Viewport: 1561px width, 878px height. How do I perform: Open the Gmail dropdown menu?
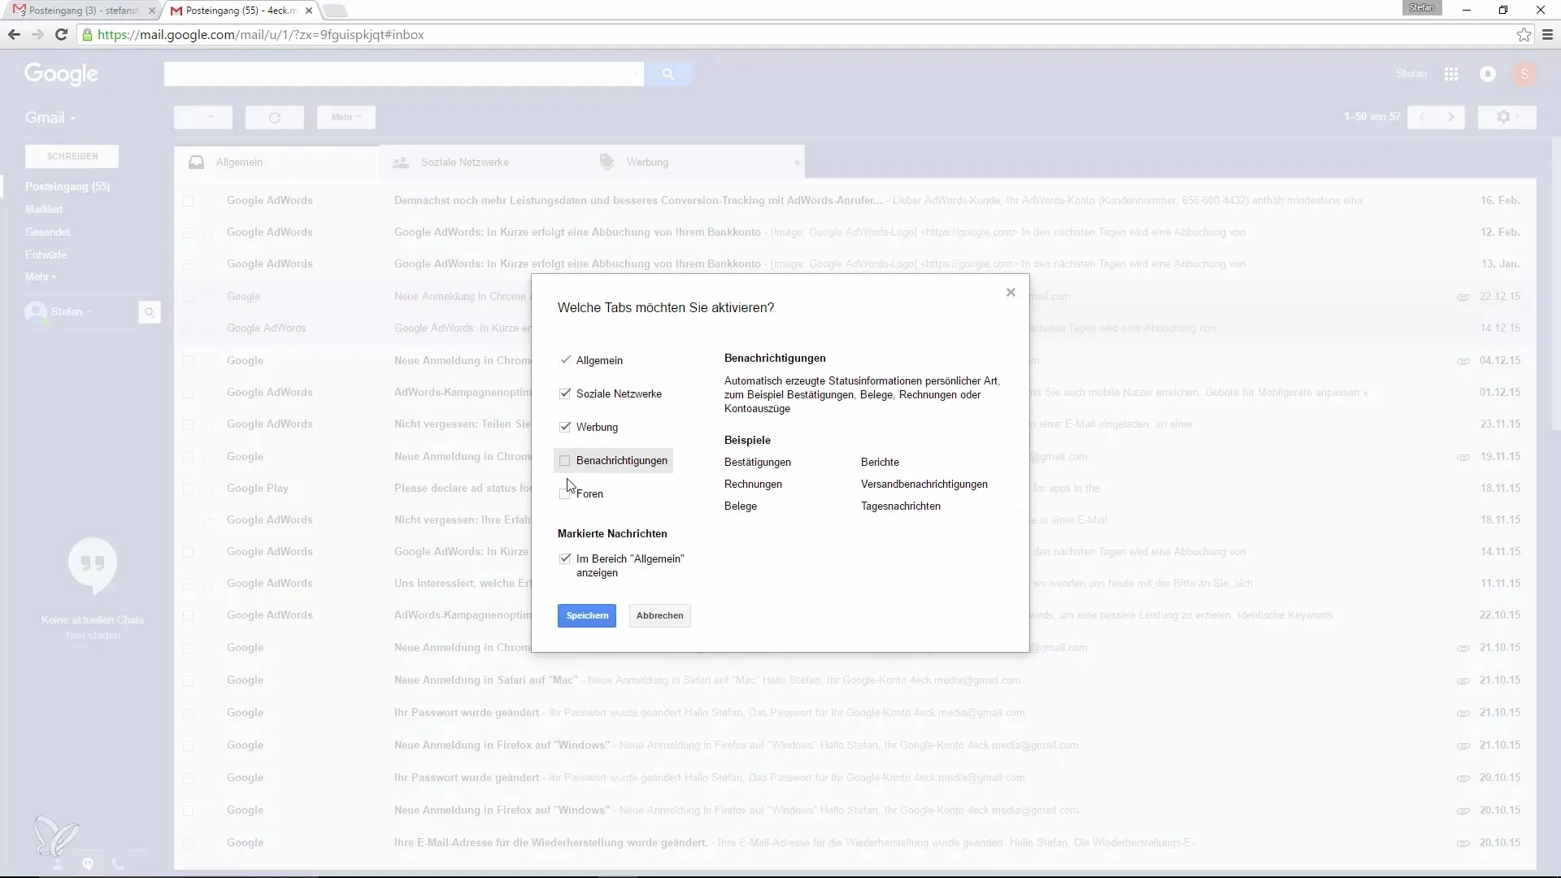point(50,118)
